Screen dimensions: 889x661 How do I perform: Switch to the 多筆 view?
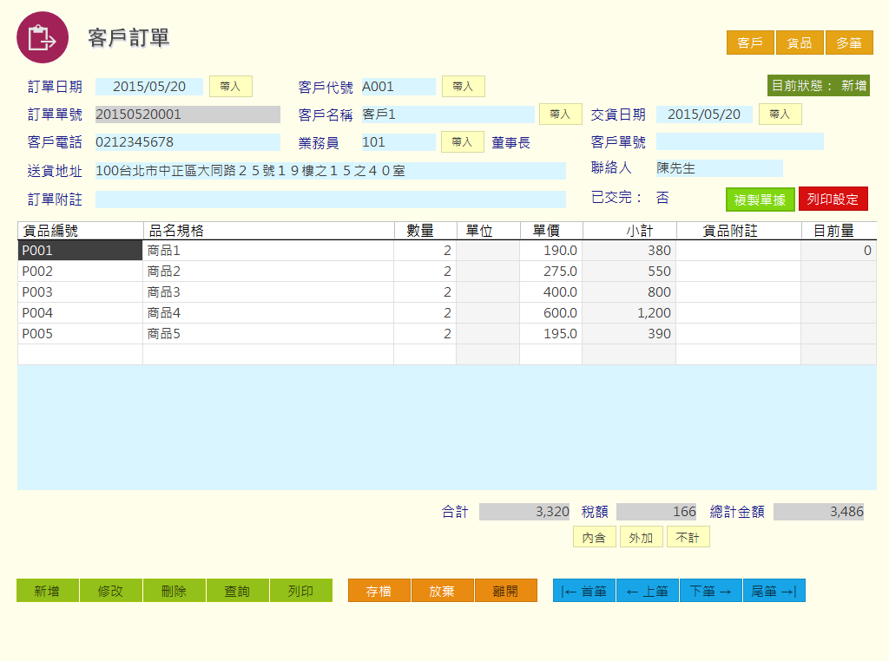(848, 43)
